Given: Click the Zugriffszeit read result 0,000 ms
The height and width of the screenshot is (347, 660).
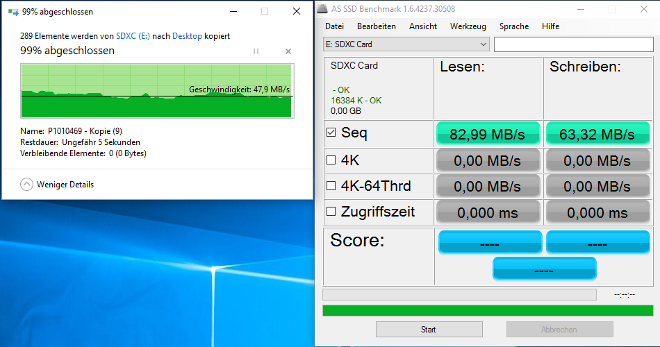Looking at the screenshot, I should pos(488,212).
